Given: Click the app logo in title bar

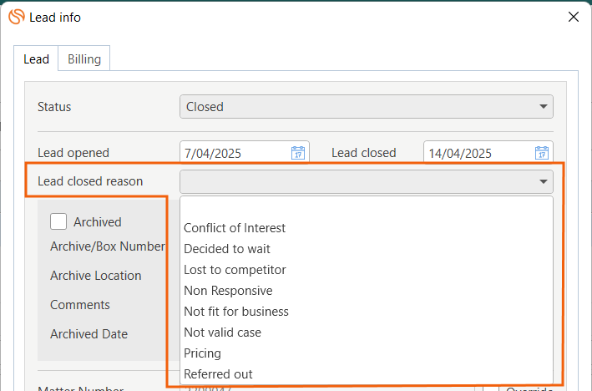Looking at the screenshot, I should [16, 17].
